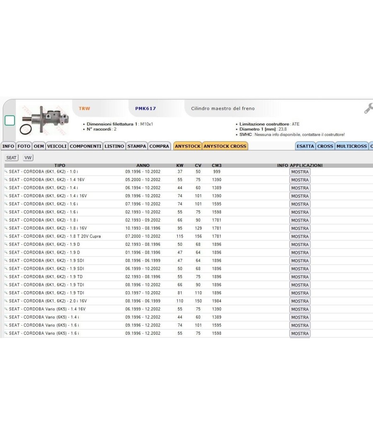Viewport: 373px width, 435px height.
Task: Open the INFO tab
Action: [8, 146]
